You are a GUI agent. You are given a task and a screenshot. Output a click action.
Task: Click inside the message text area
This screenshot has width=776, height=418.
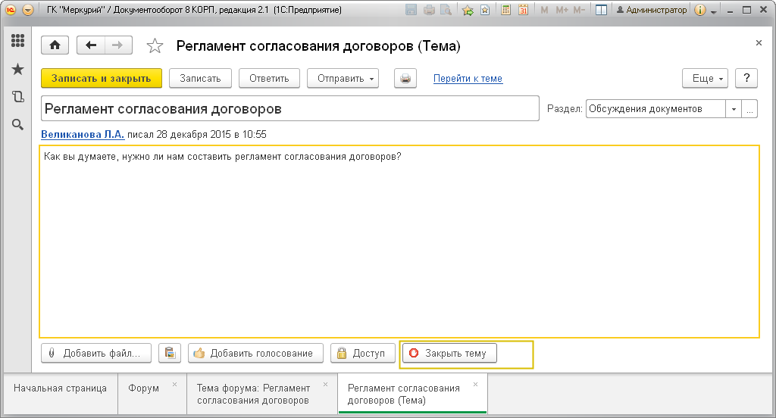coord(399,242)
